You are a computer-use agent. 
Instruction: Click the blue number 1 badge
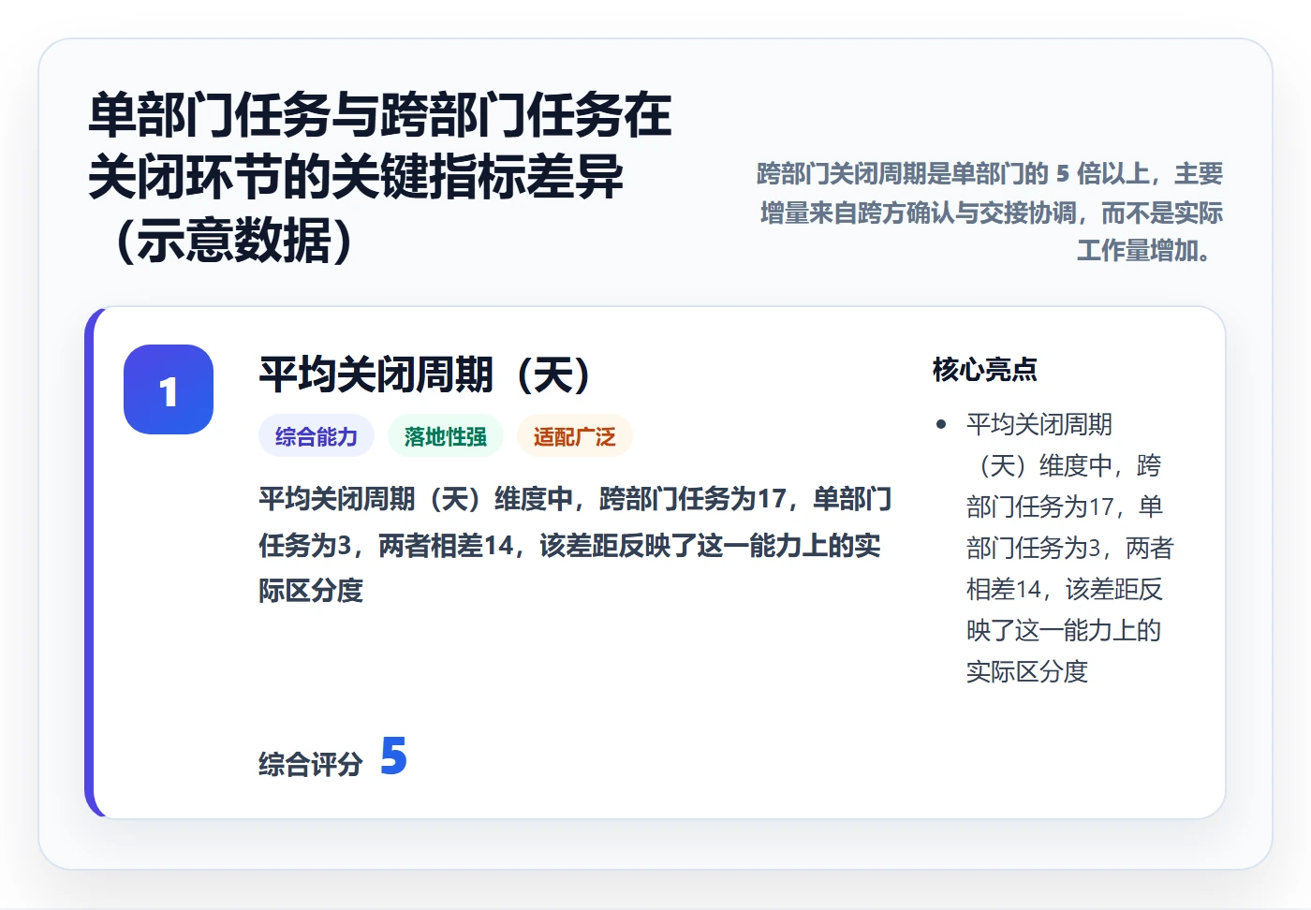[169, 389]
